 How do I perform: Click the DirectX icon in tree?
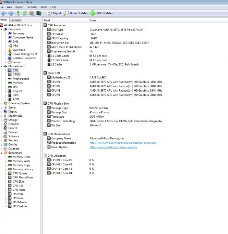[6, 128]
